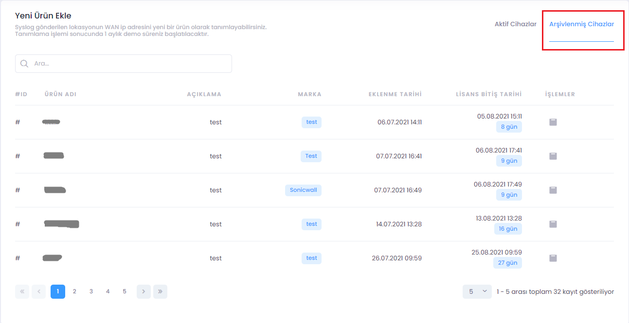Click the search magnifier icon
Image resolution: width=629 pixels, height=323 pixels.
tap(24, 64)
